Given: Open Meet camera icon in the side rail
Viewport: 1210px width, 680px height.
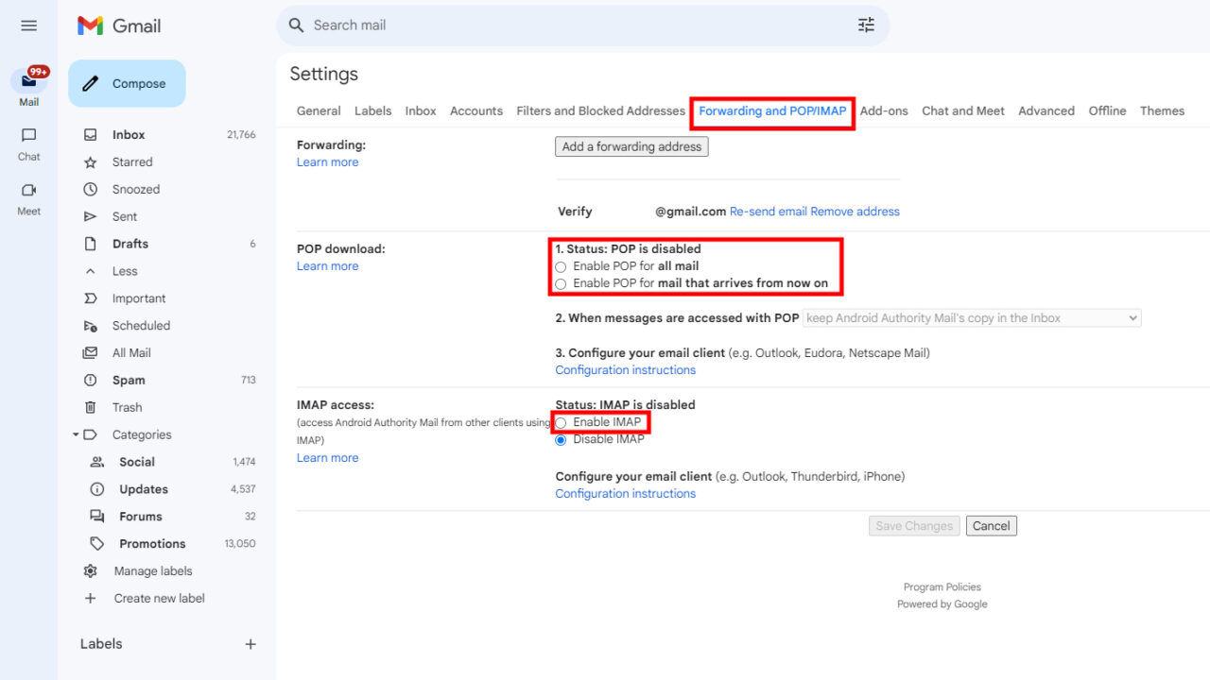Looking at the screenshot, I should coord(28,190).
